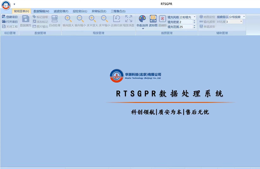
Task: Click the 填充范围 input field
Action: 185,27
